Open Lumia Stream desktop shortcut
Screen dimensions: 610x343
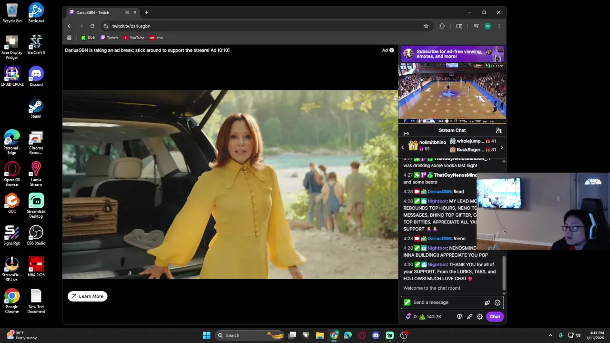coord(36,174)
